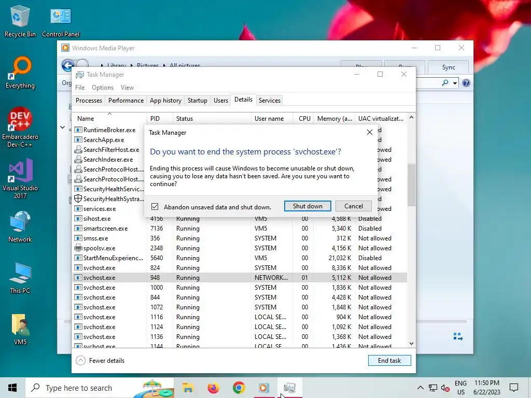Viewport: 531px width, 398px height.
Task: Select Embarcadero Dev-C++ desktop shortcut
Action: pos(20,127)
